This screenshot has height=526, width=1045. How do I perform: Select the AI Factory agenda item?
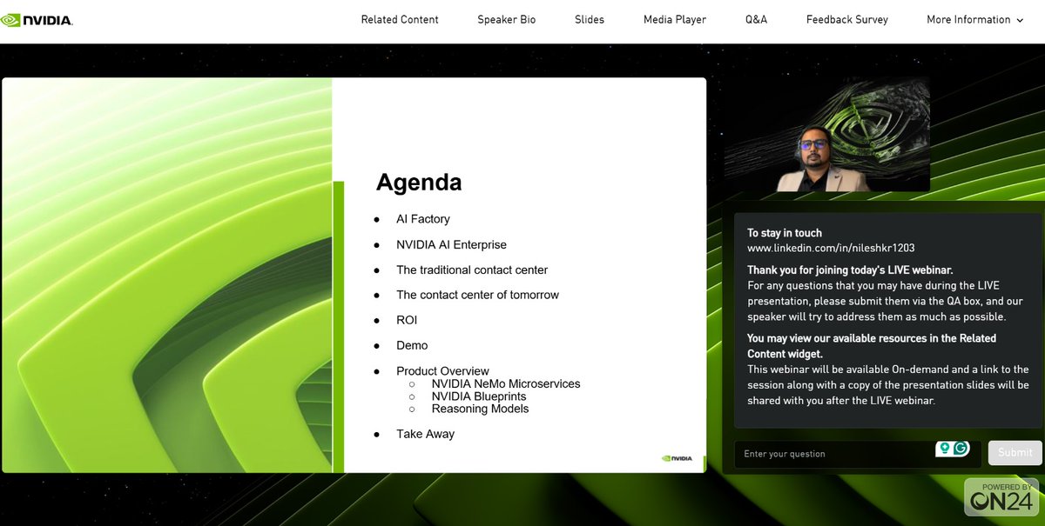[x=423, y=219]
